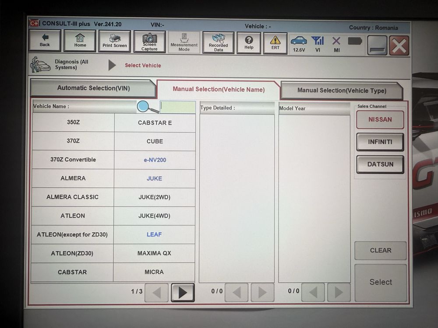Viewport: 438px width, 328px height.
Task: Minimize the CONSULT-III plus window
Action: click(x=377, y=45)
